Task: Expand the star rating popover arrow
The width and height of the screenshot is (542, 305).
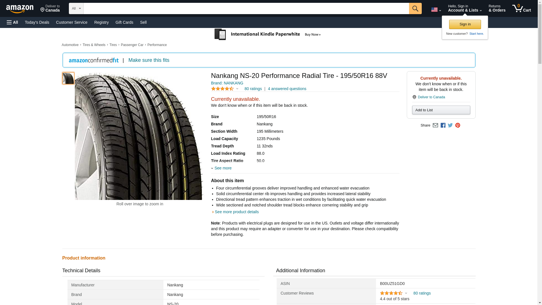Action: [x=237, y=89]
